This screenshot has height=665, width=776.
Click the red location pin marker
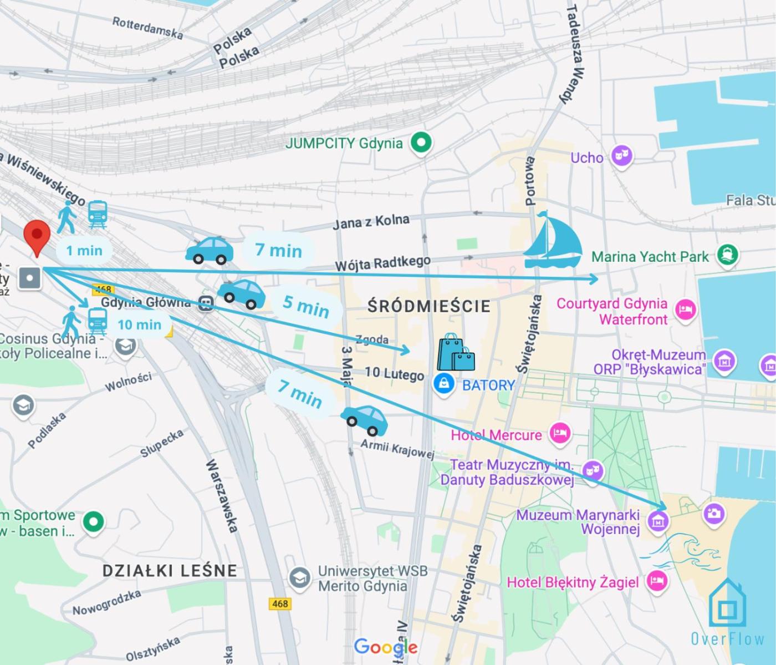pos(37,237)
